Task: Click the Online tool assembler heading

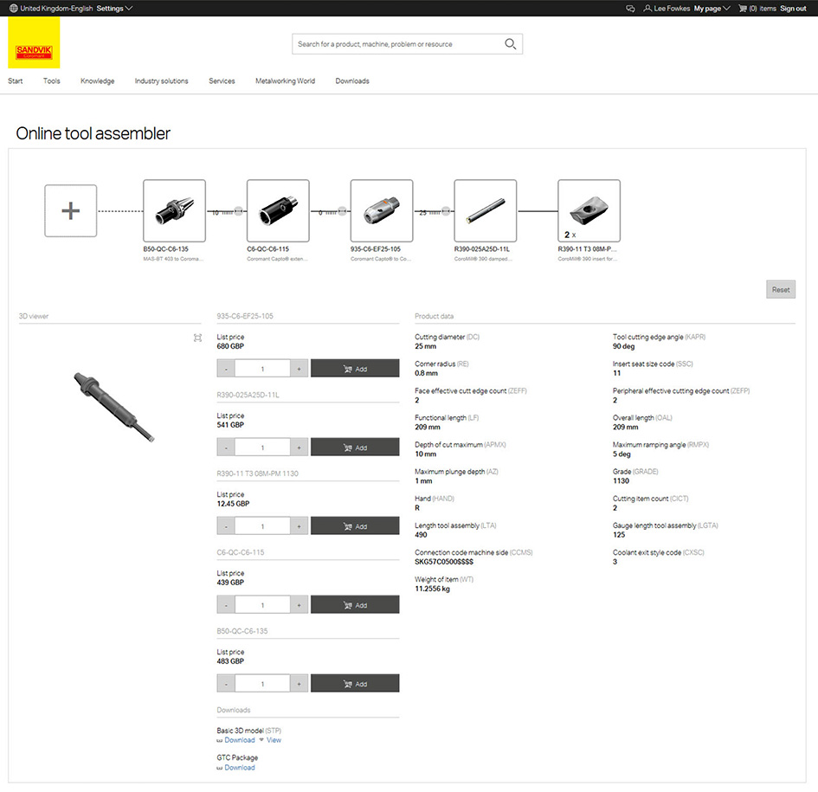Action: (x=93, y=133)
